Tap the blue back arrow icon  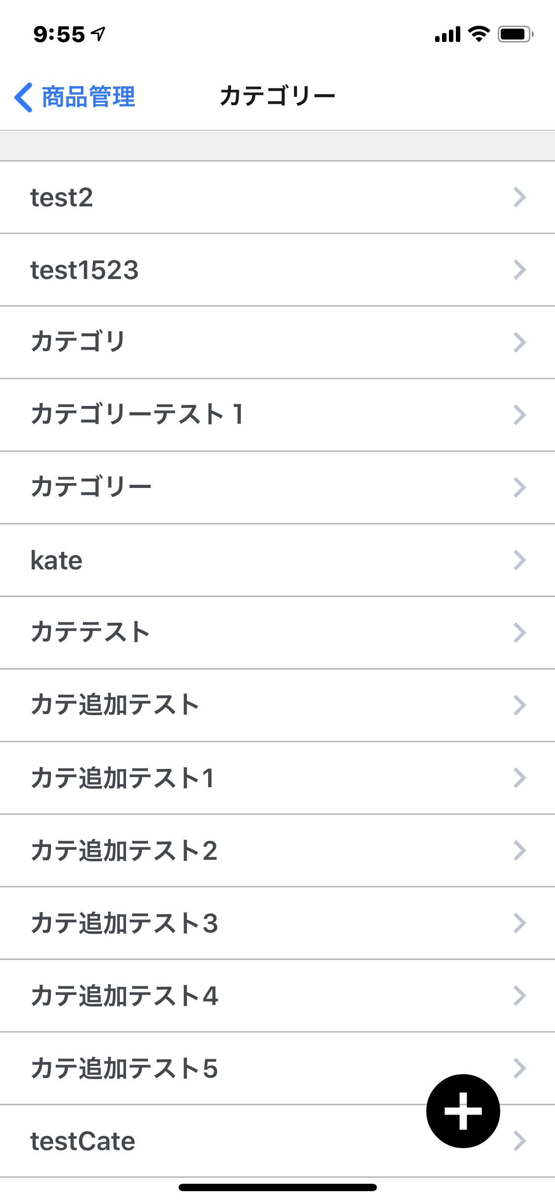click(x=24, y=97)
